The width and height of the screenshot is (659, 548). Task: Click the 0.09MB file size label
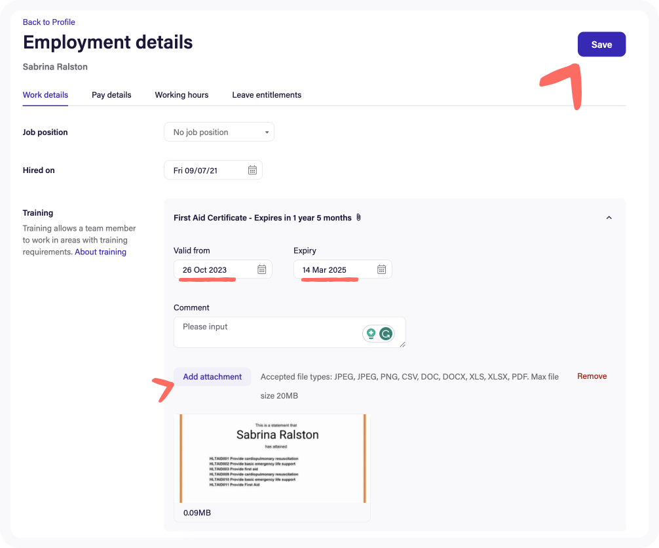197,513
